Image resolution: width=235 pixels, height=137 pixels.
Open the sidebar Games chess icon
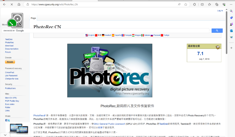pos(231,24)
